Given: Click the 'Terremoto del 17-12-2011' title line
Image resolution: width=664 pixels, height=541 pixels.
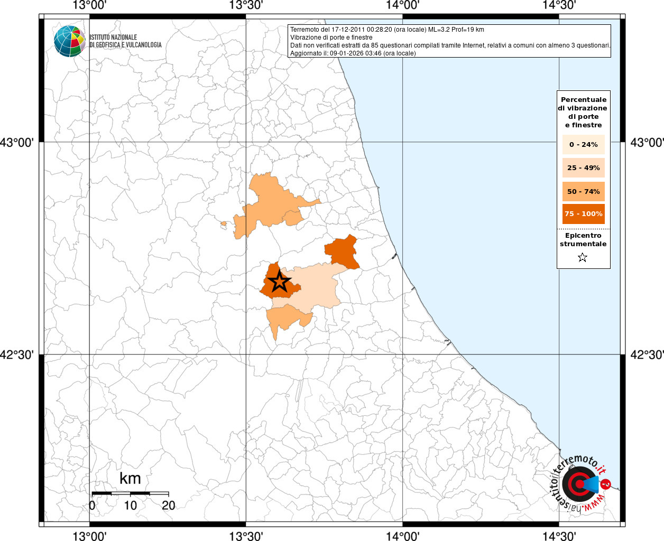Looking at the screenshot, I should point(387,30).
